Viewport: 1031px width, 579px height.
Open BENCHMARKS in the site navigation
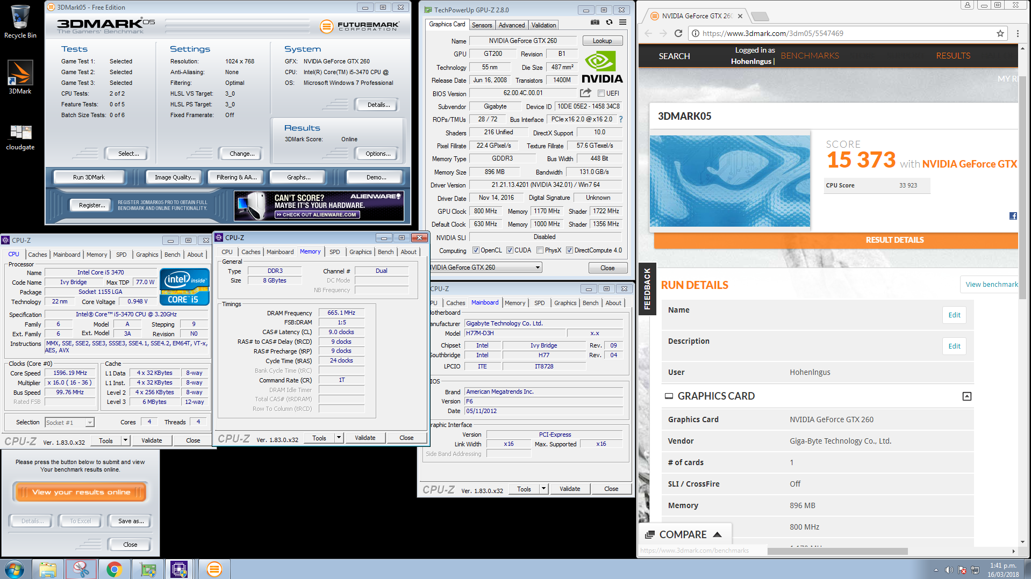810,56
